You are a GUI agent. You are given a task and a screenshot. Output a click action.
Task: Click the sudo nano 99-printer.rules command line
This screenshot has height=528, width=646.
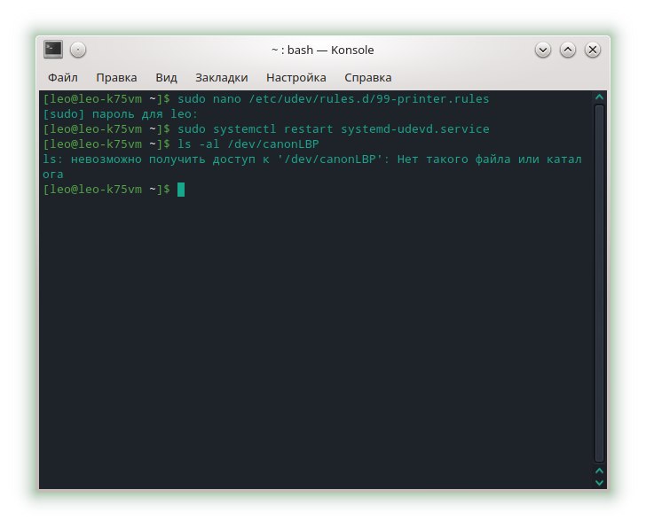(266, 99)
